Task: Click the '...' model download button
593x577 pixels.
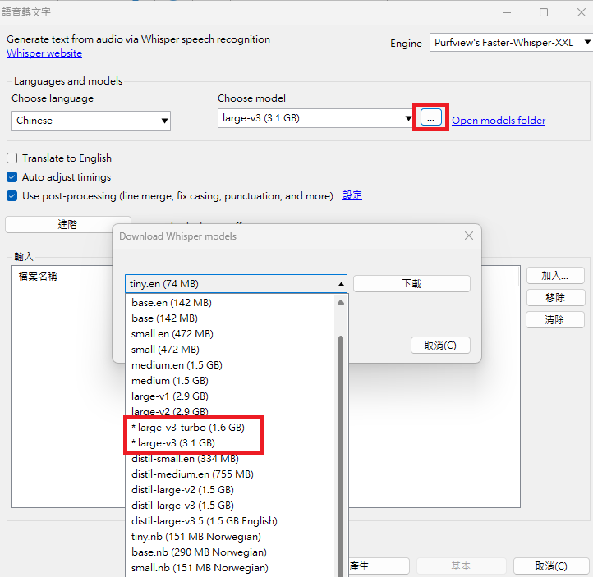Action: (431, 118)
